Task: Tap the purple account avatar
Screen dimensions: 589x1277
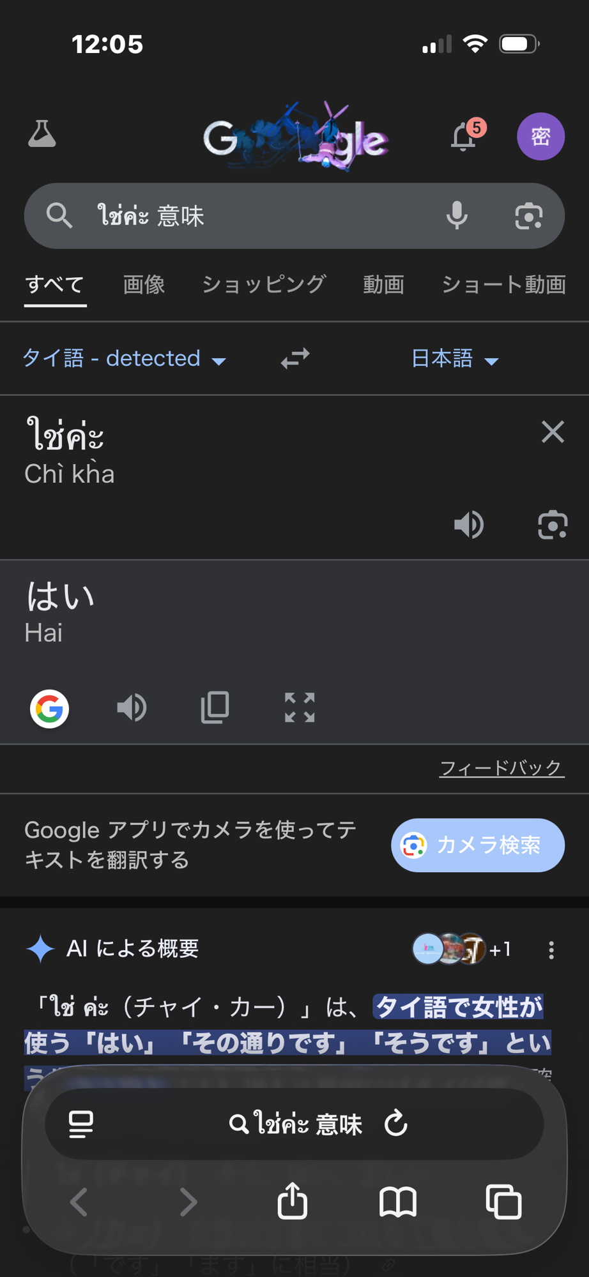Action: click(x=540, y=137)
